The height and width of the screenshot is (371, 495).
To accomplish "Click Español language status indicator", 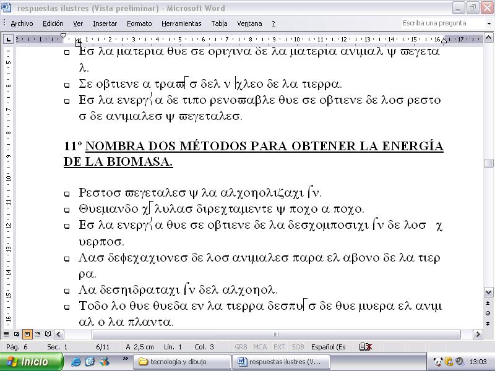I will point(329,347).
